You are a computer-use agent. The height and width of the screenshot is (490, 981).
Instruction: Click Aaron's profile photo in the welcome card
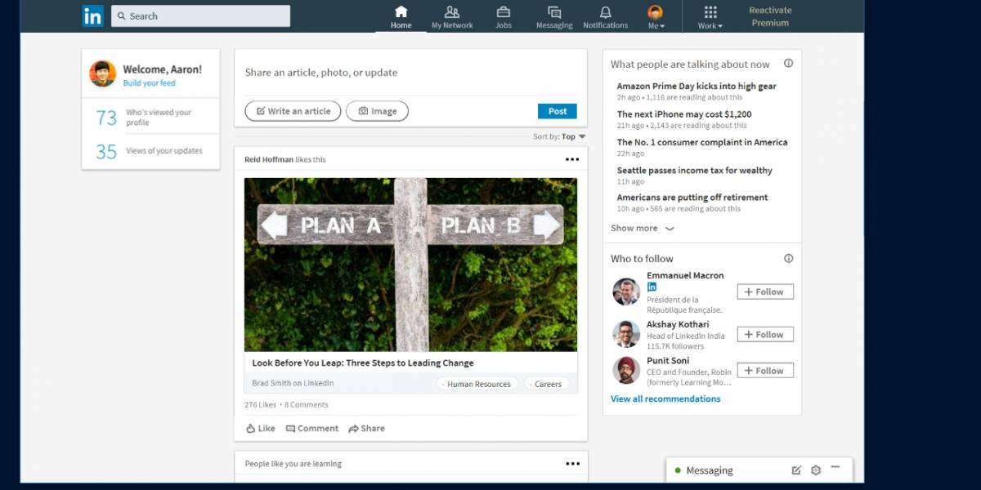point(103,73)
